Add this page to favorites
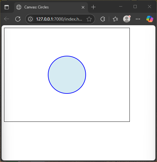157x162 pixels. click(x=89, y=19)
